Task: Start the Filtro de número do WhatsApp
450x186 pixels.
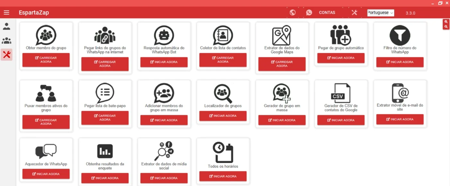Action: coord(400,62)
